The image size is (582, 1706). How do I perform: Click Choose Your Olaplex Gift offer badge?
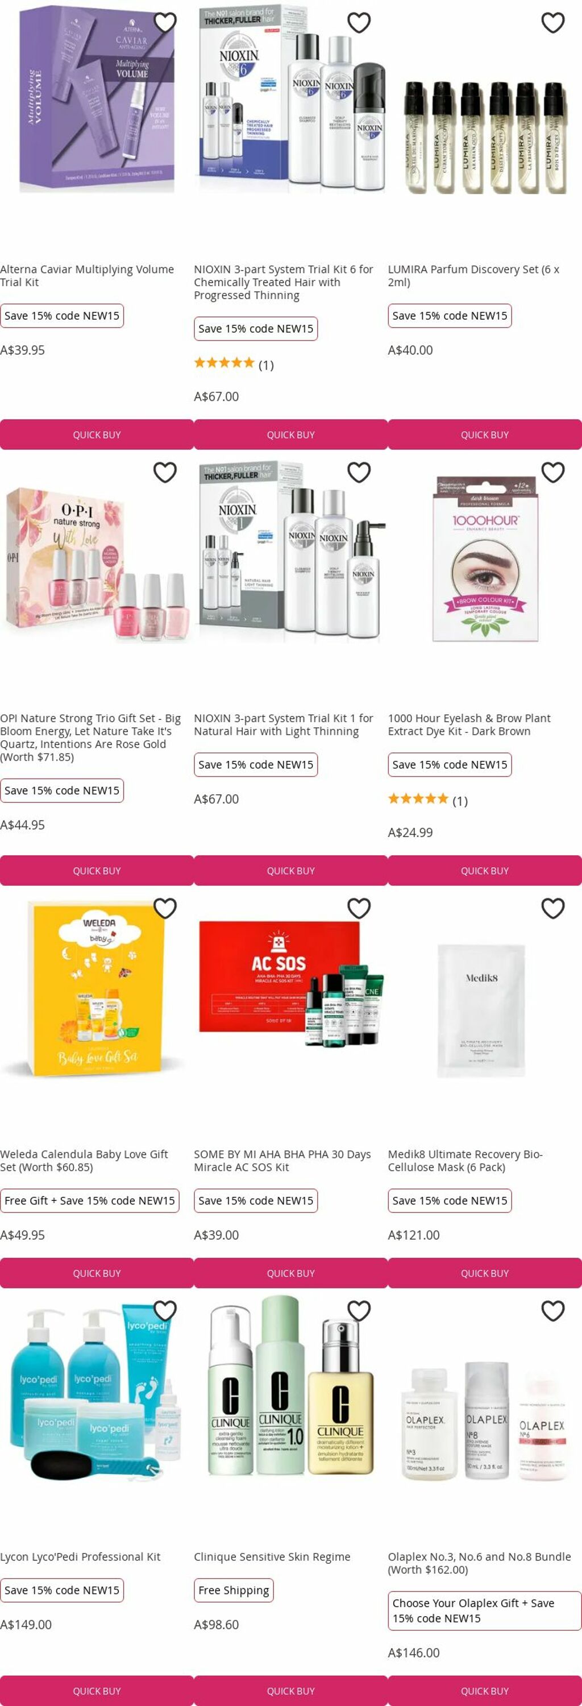point(485,1610)
